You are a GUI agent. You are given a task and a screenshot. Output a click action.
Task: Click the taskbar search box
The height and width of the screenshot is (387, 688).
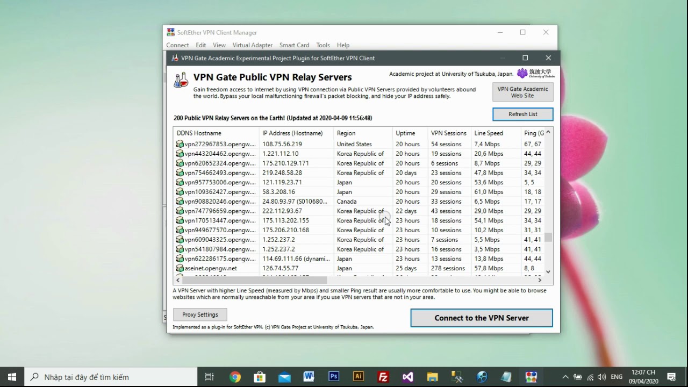(x=111, y=377)
